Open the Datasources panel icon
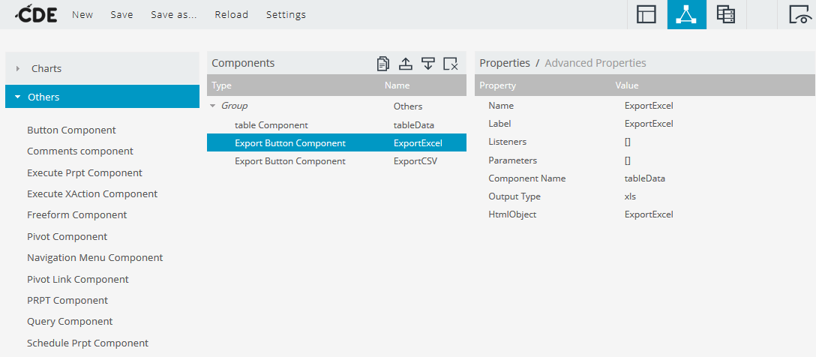Viewport: 816px width, 357px height. tap(725, 14)
